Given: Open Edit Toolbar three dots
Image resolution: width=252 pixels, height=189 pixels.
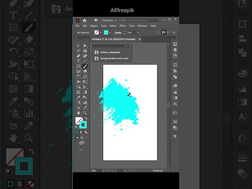Looking at the screenshot, I should [x=82, y=150].
